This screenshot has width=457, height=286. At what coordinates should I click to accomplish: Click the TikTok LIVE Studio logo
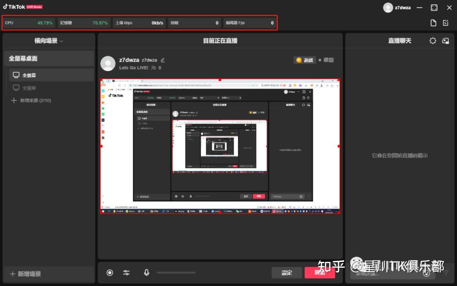[x=23, y=7]
